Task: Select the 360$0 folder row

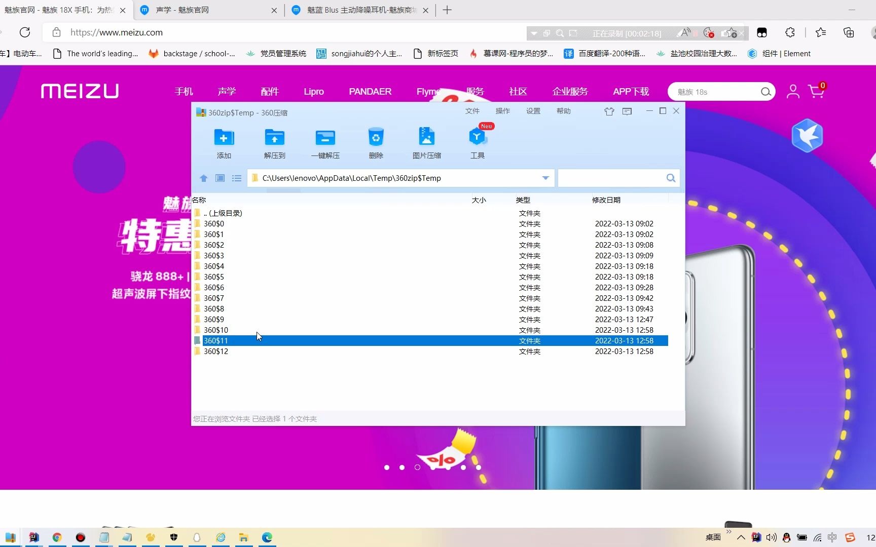Action: 430,224
